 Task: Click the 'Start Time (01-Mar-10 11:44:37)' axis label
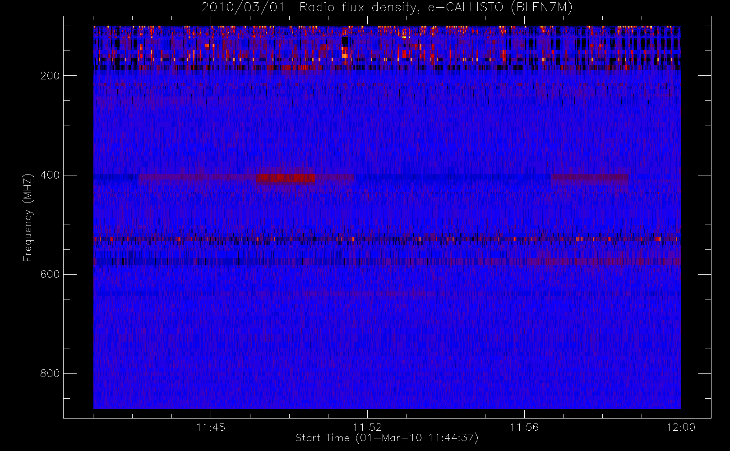click(387, 438)
